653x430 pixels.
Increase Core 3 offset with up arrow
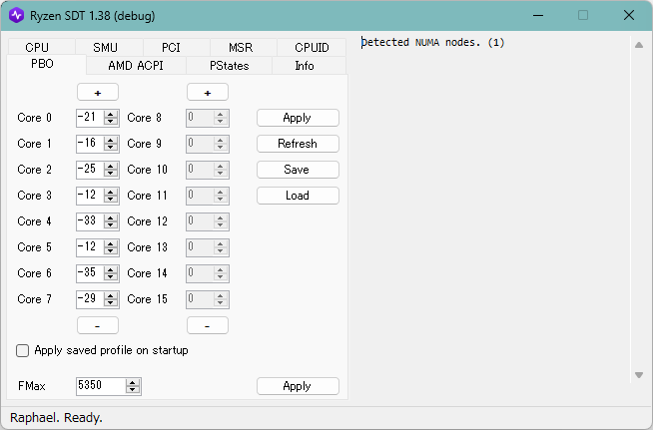111,192
